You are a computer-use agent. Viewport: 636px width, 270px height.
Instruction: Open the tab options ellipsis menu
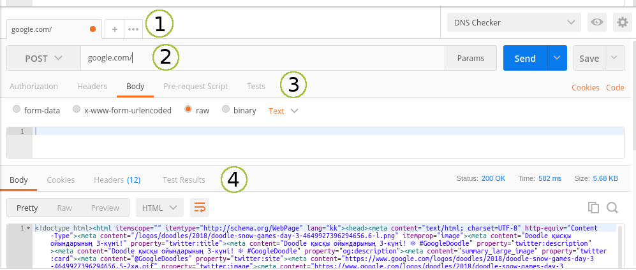pyautogui.click(x=133, y=29)
